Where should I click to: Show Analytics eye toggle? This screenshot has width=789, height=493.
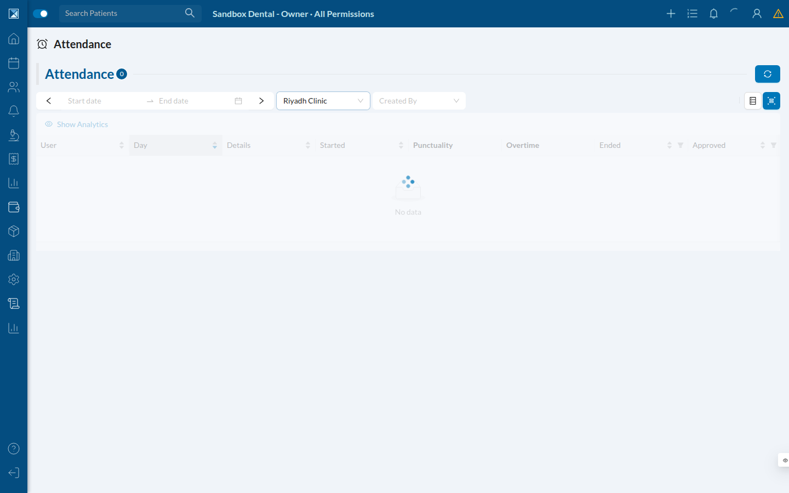click(77, 124)
